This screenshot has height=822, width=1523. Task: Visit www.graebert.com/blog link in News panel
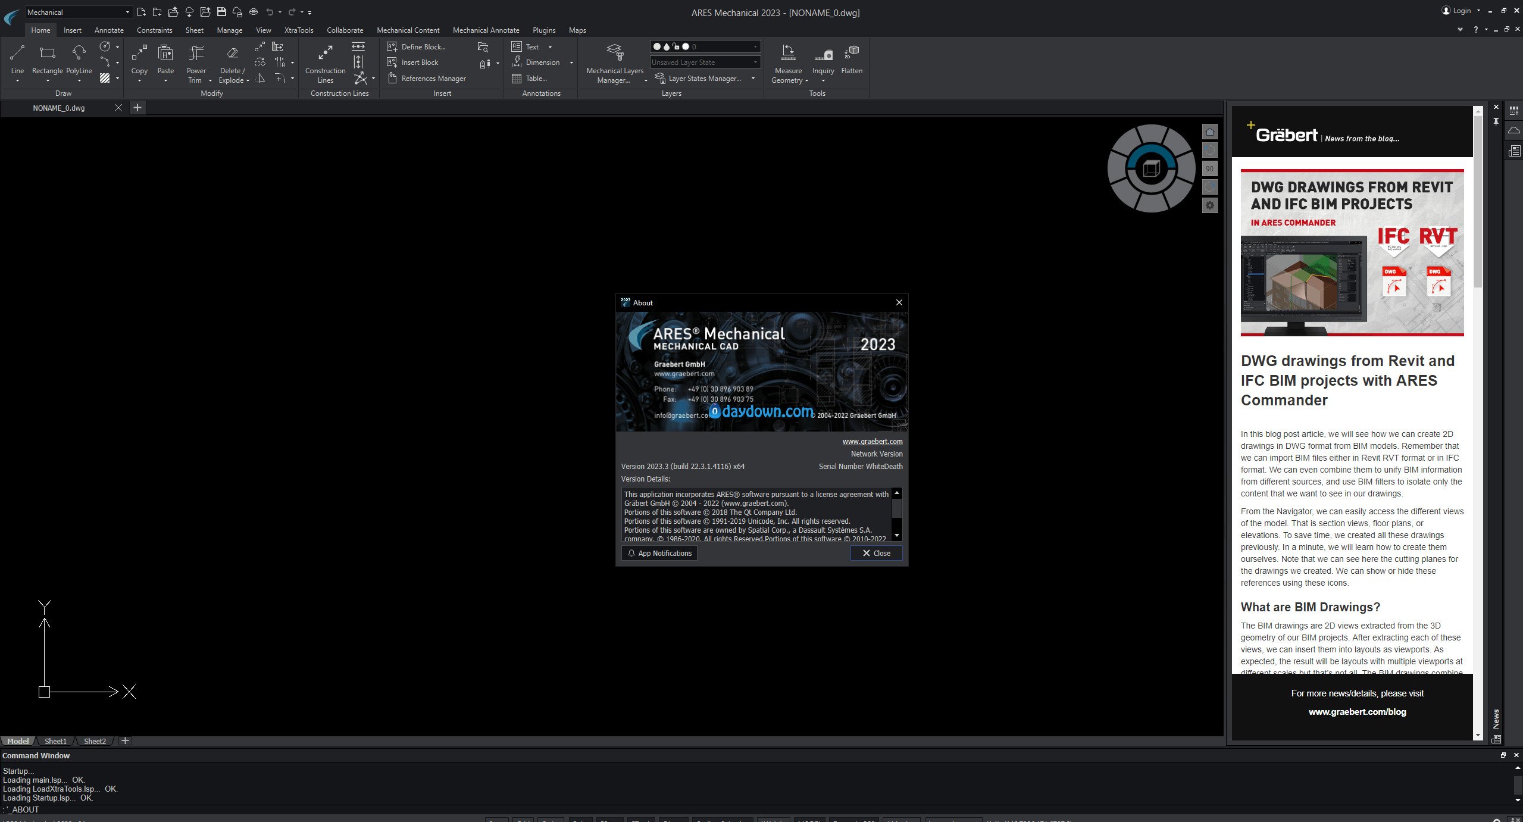[1357, 712]
